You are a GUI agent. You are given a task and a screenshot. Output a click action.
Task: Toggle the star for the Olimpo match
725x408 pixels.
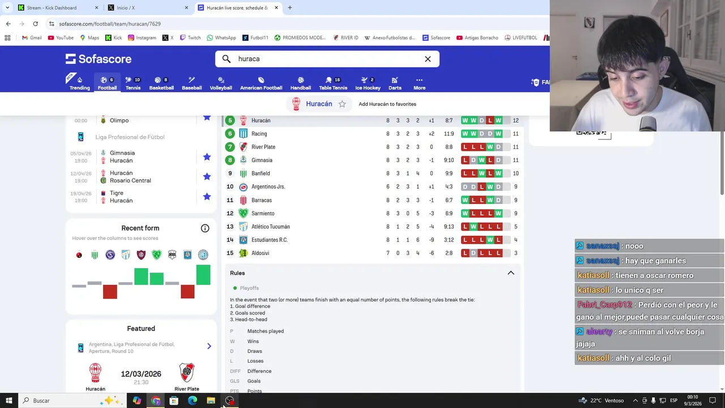coord(207,117)
